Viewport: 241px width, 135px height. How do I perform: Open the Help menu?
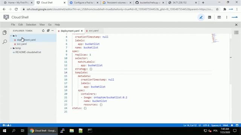coord(57,25)
